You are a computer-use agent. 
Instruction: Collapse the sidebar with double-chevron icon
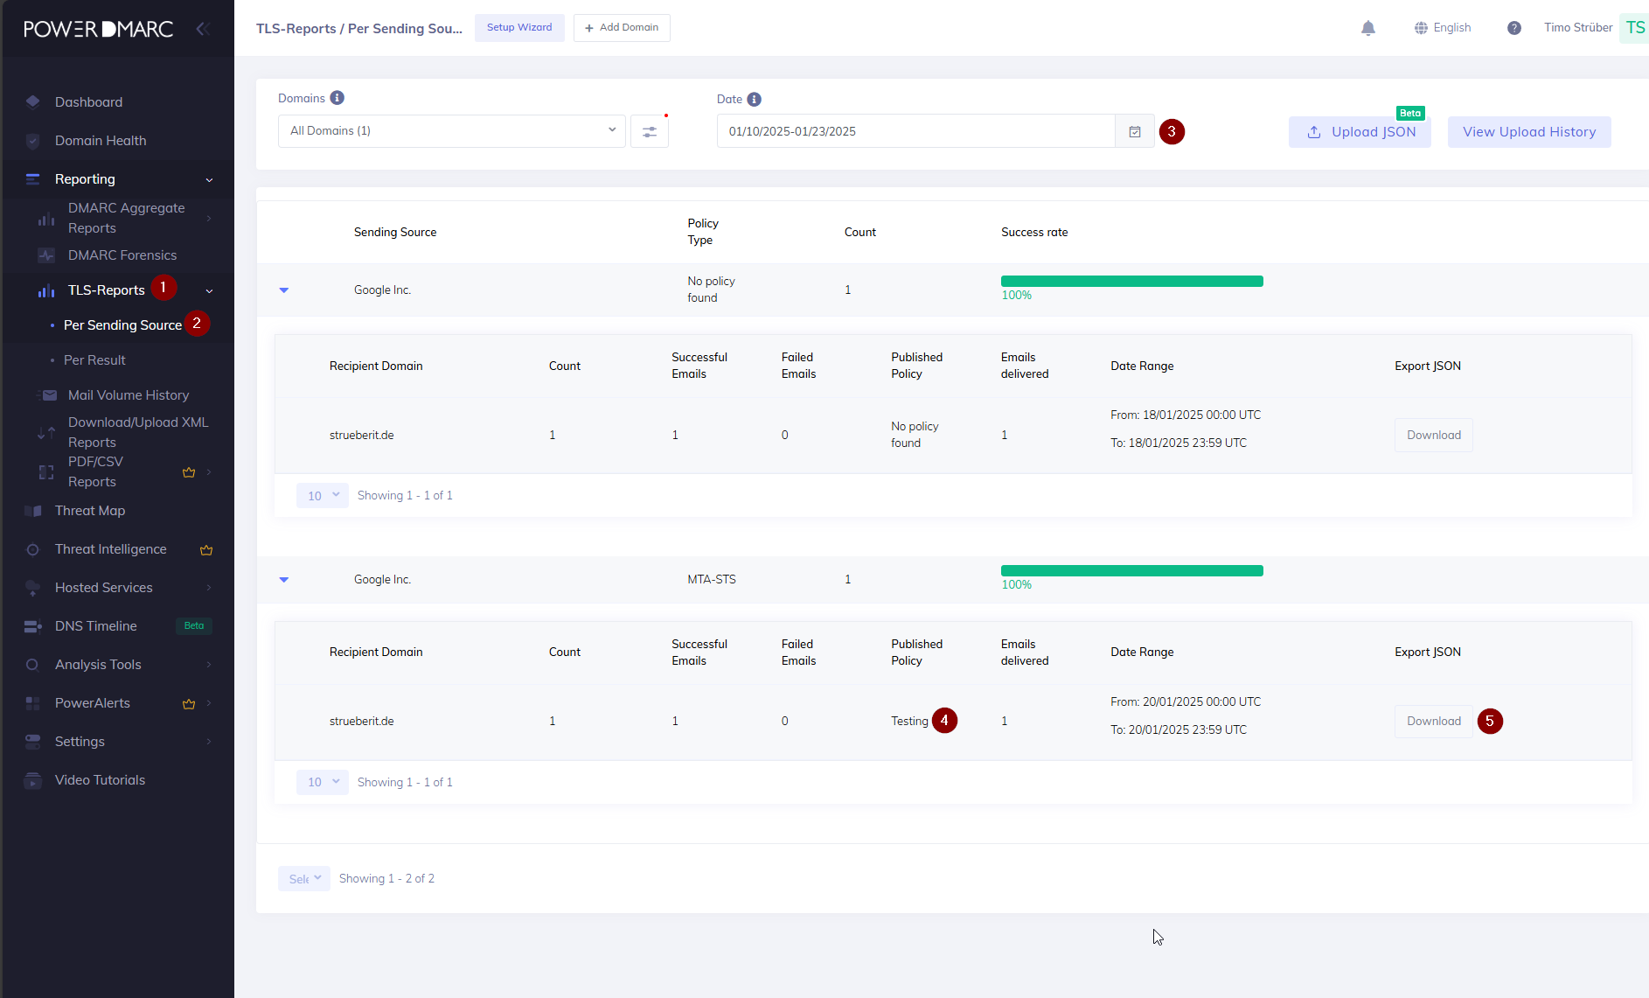(203, 29)
